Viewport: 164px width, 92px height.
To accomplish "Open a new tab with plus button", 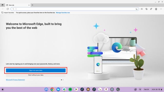I will 33,5.
